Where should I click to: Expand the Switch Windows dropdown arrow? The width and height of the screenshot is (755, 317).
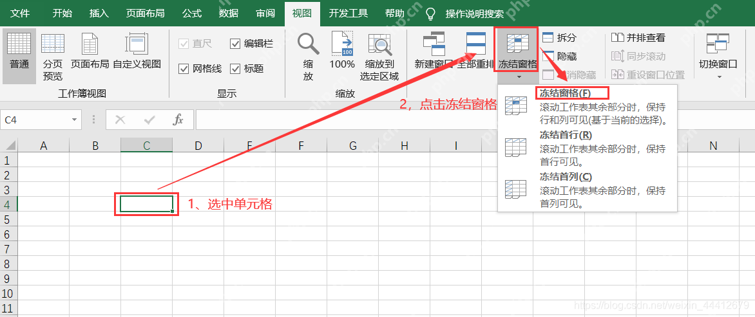click(x=720, y=77)
